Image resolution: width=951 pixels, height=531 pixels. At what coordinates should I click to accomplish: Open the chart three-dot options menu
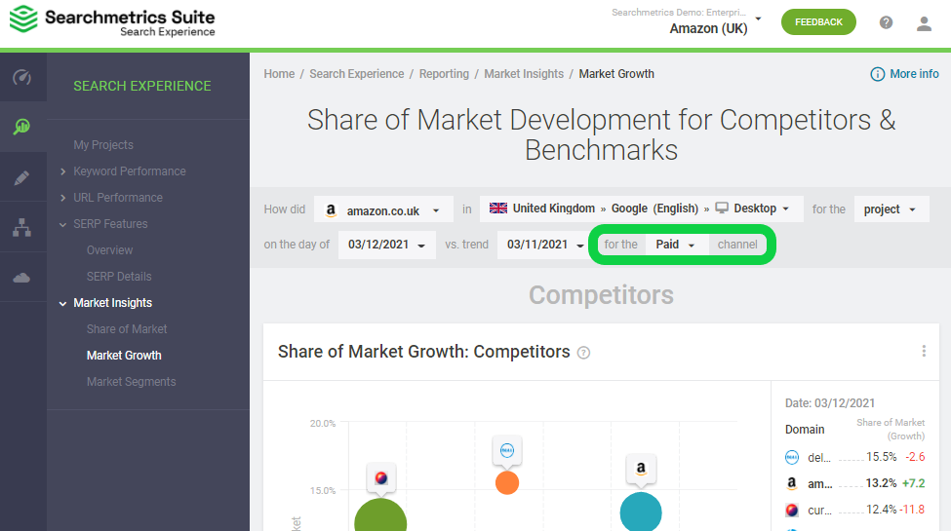point(924,351)
